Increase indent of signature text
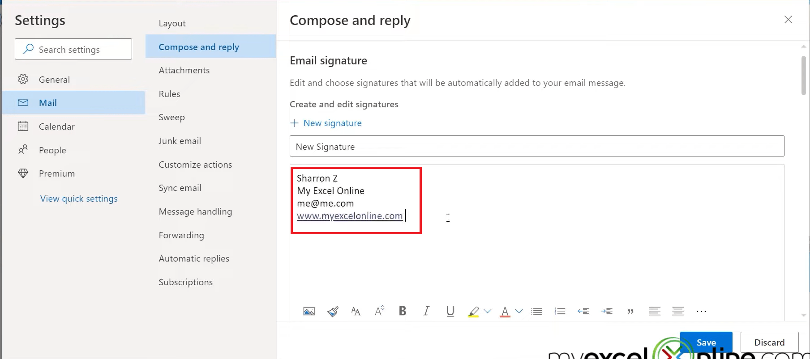 pyautogui.click(x=607, y=311)
